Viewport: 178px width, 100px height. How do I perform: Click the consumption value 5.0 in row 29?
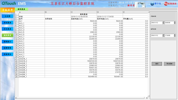coord(135,77)
